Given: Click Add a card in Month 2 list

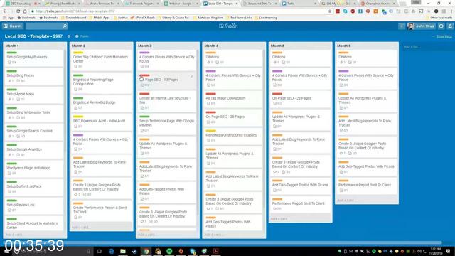Looking at the screenshot, I should (80, 227).
